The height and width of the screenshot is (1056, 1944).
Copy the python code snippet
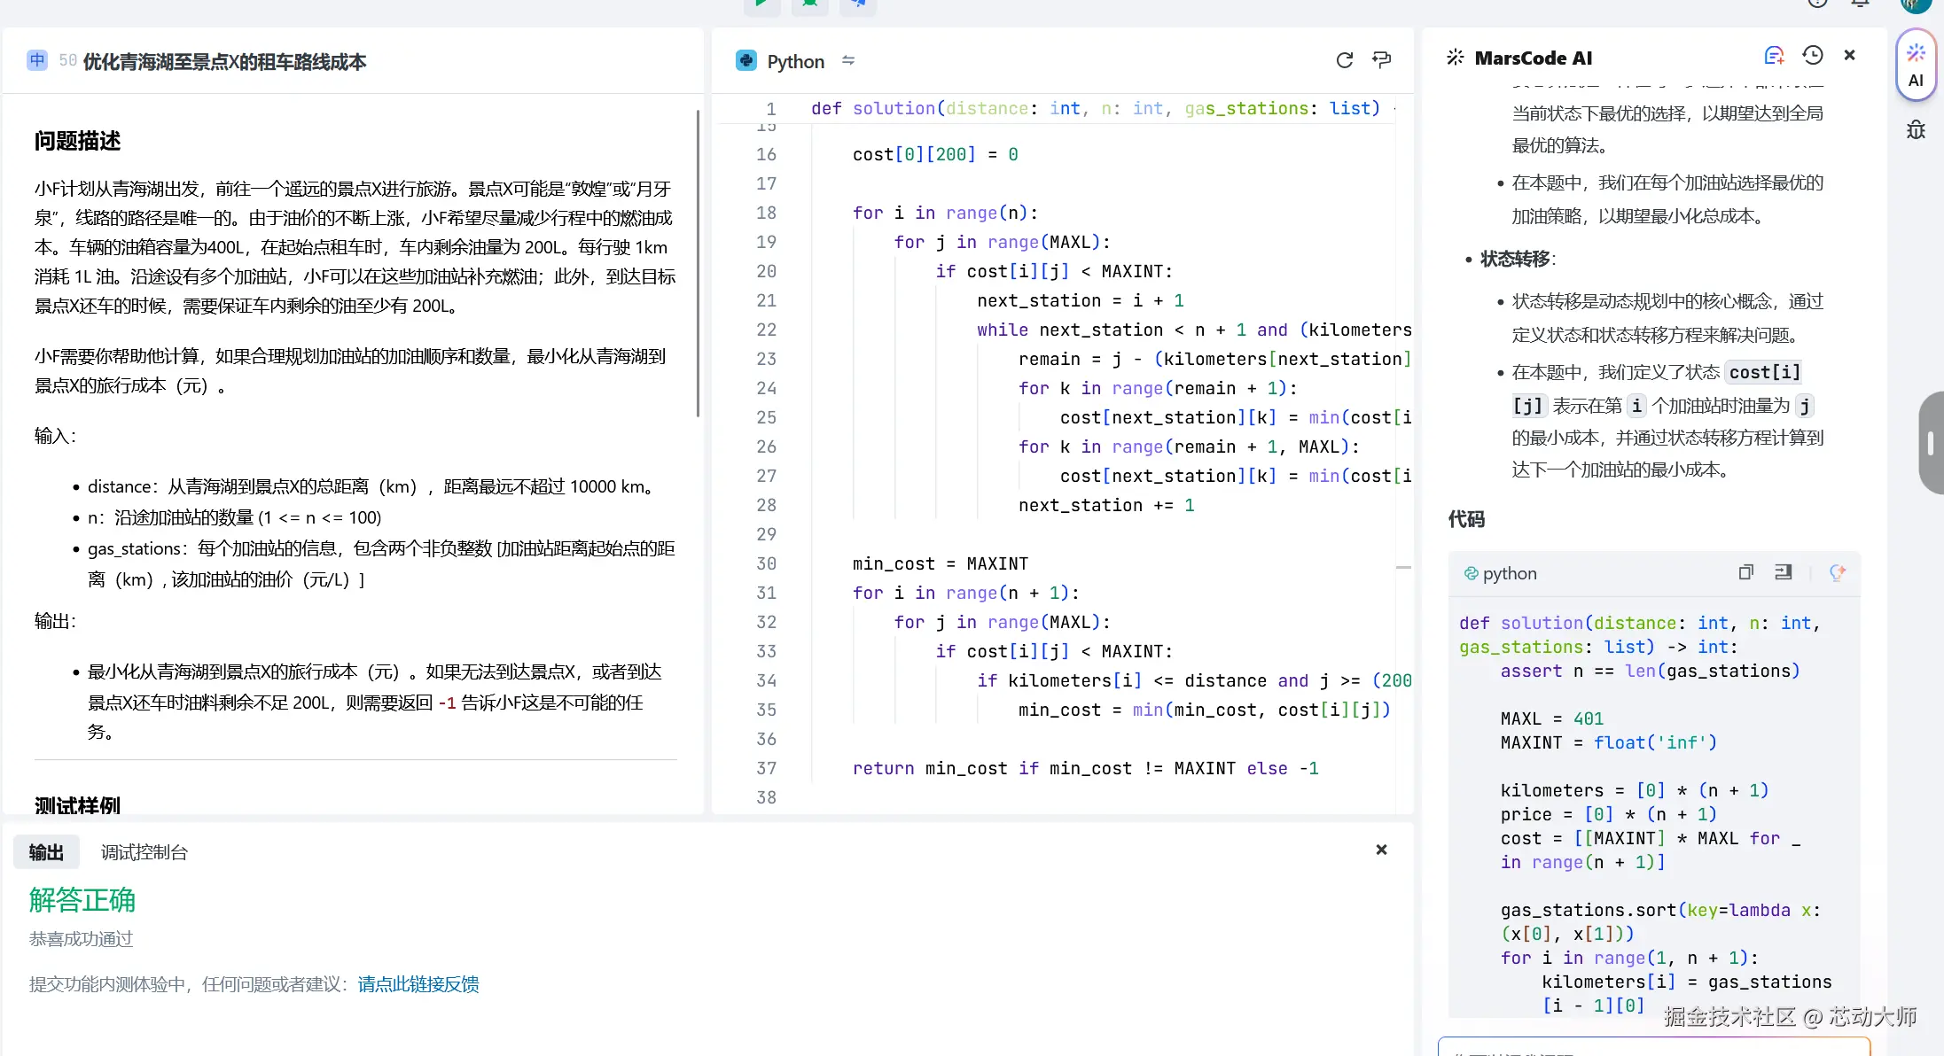(1745, 572)
